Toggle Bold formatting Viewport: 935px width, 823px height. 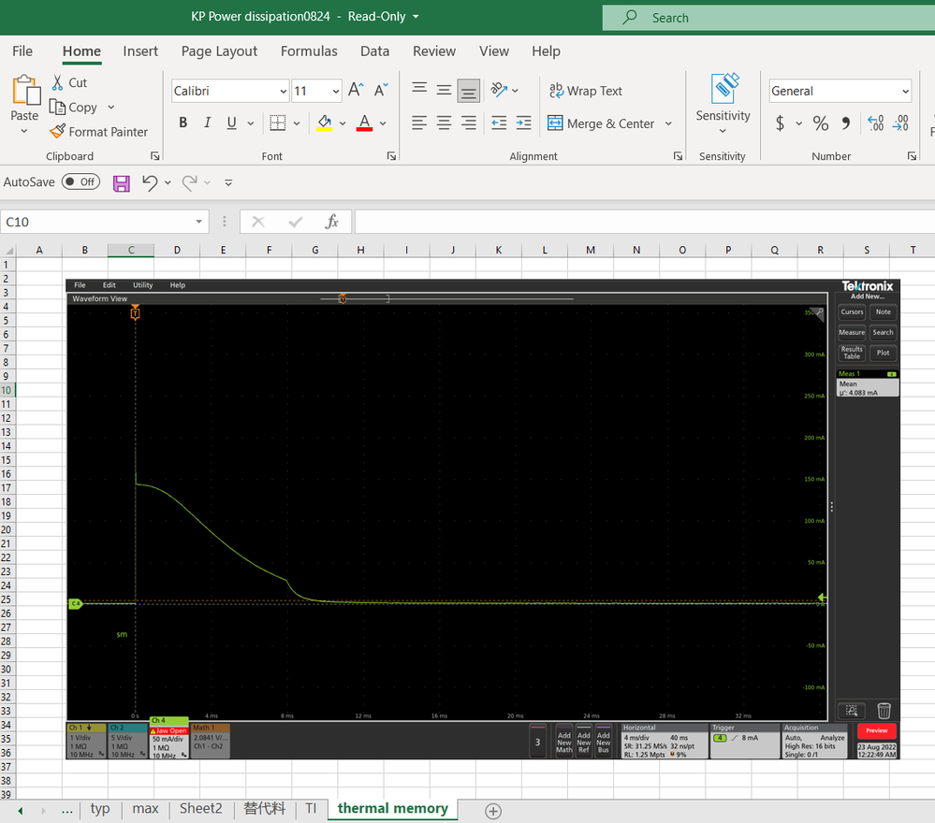coord(183,123)
